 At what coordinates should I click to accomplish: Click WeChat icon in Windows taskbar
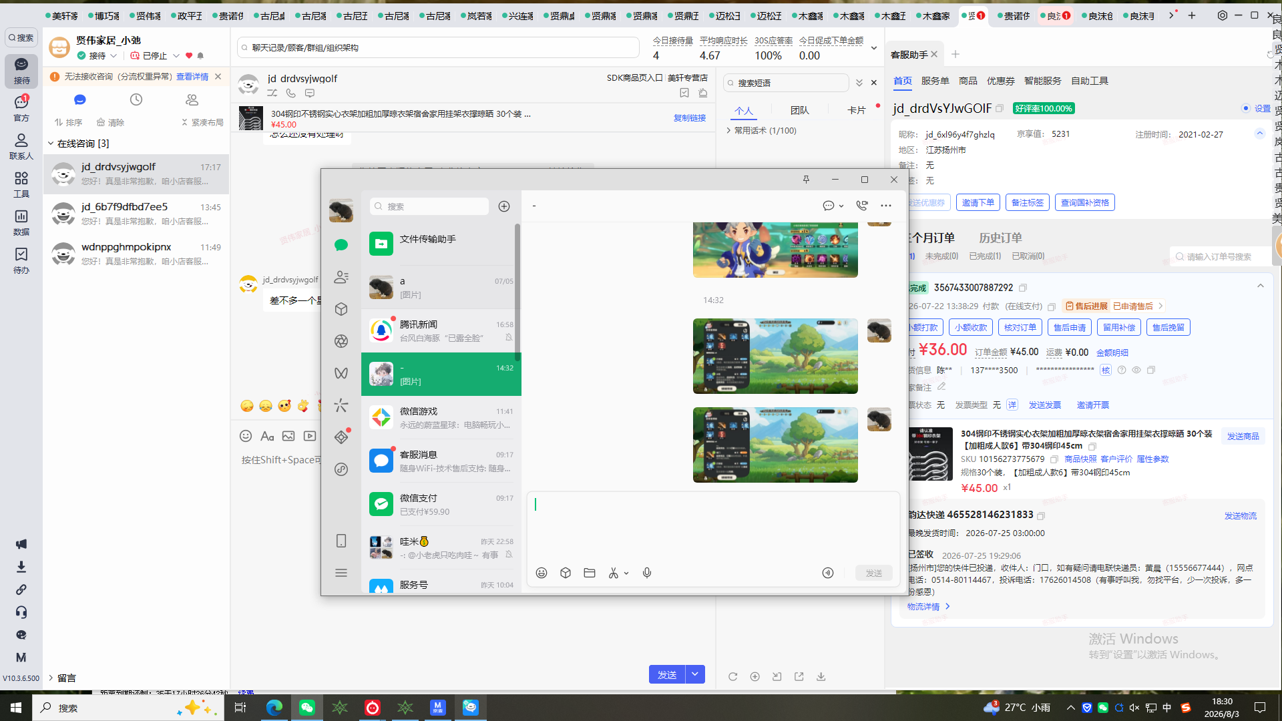[307, 708]
